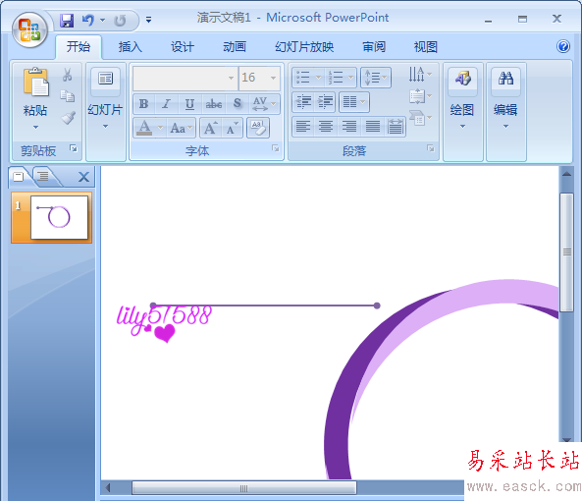Close the slides pane with X
The height and width of the screenshot is (501, 582).
[x=83, y=177]
